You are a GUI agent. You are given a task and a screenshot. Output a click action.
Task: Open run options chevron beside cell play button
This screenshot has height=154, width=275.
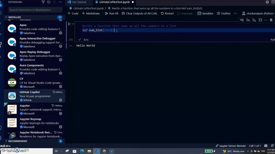pos(73,24)
